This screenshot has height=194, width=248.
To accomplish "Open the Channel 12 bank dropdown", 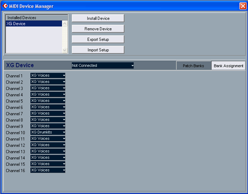I will tap(48, 145).
